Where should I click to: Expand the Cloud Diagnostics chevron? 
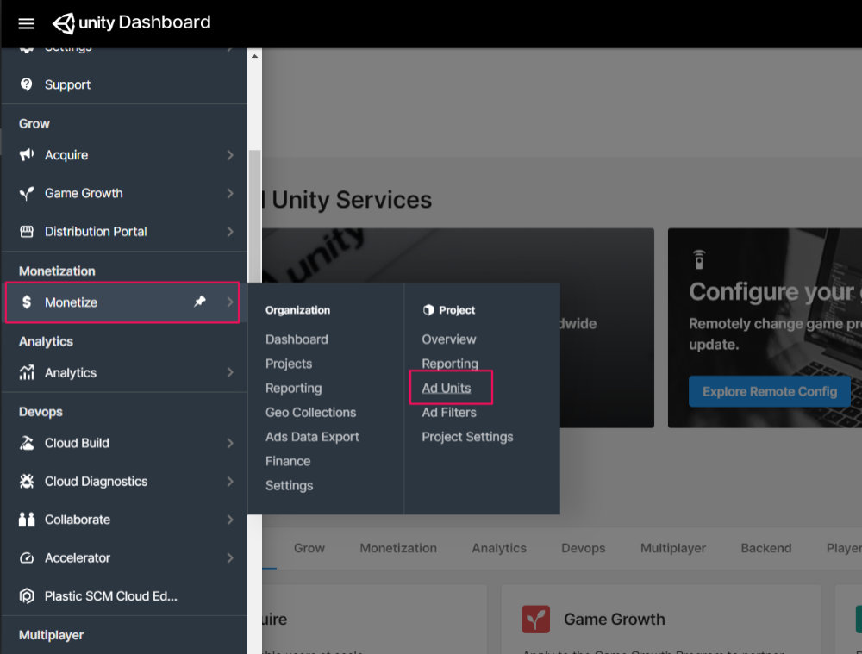point(230,482)
